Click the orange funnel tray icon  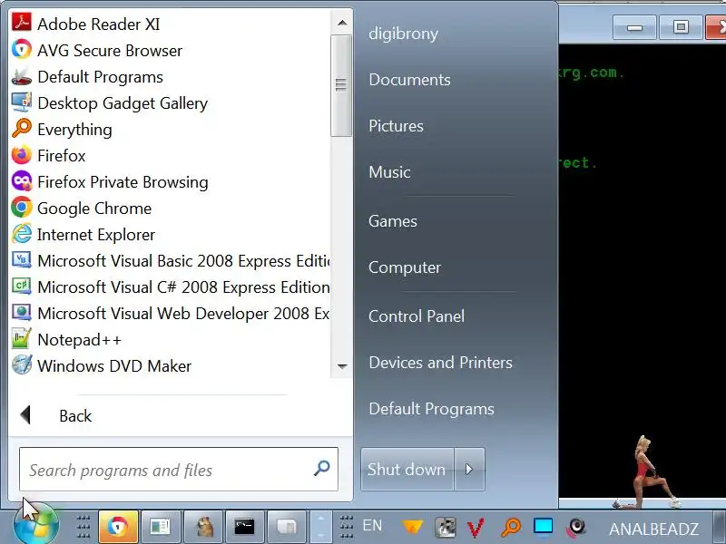[x=413, y=527]
